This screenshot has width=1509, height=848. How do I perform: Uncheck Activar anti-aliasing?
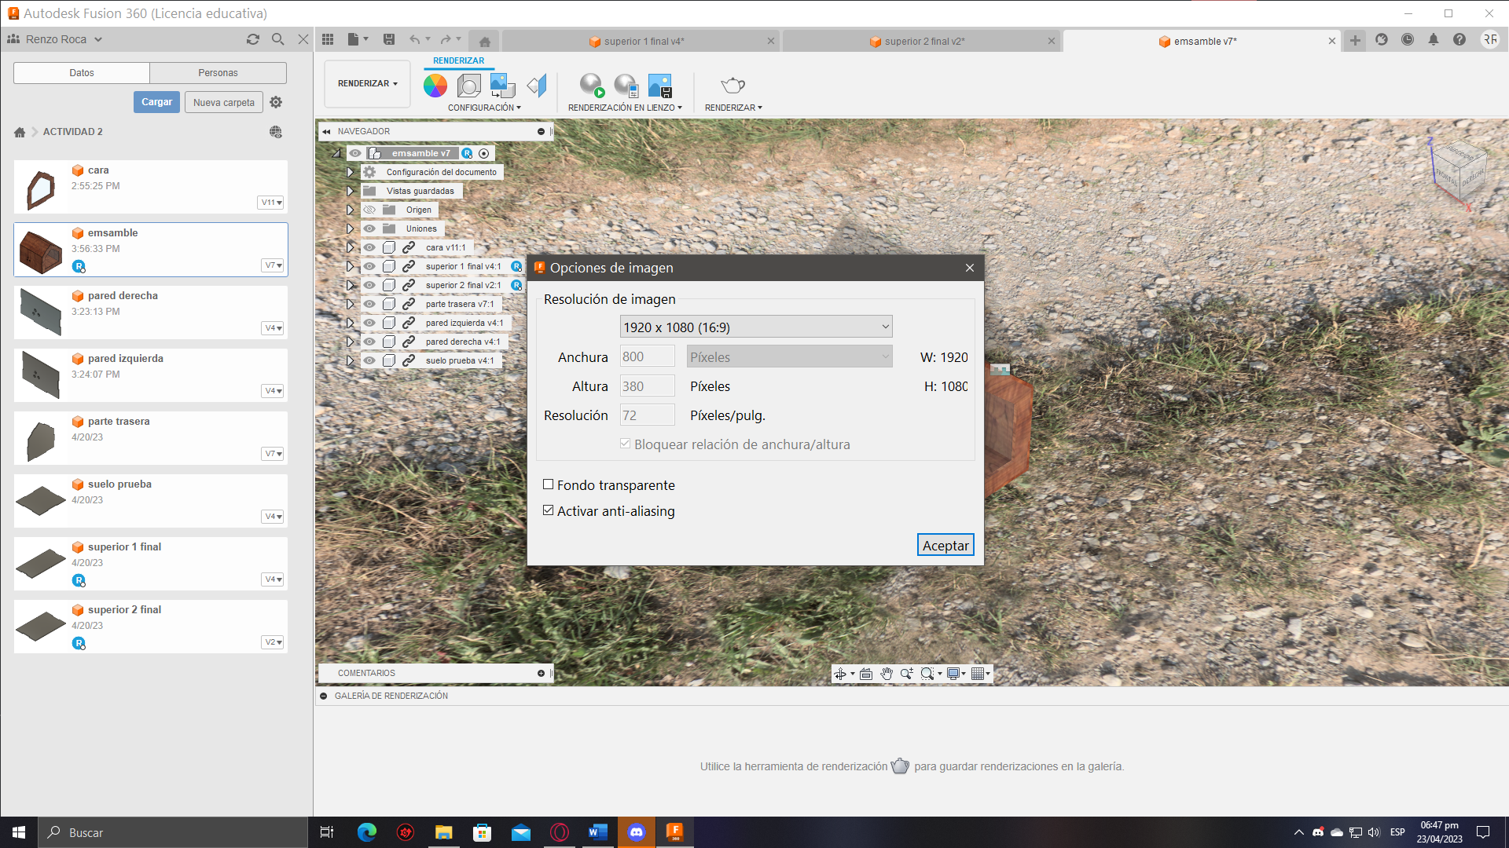point(549,510)
